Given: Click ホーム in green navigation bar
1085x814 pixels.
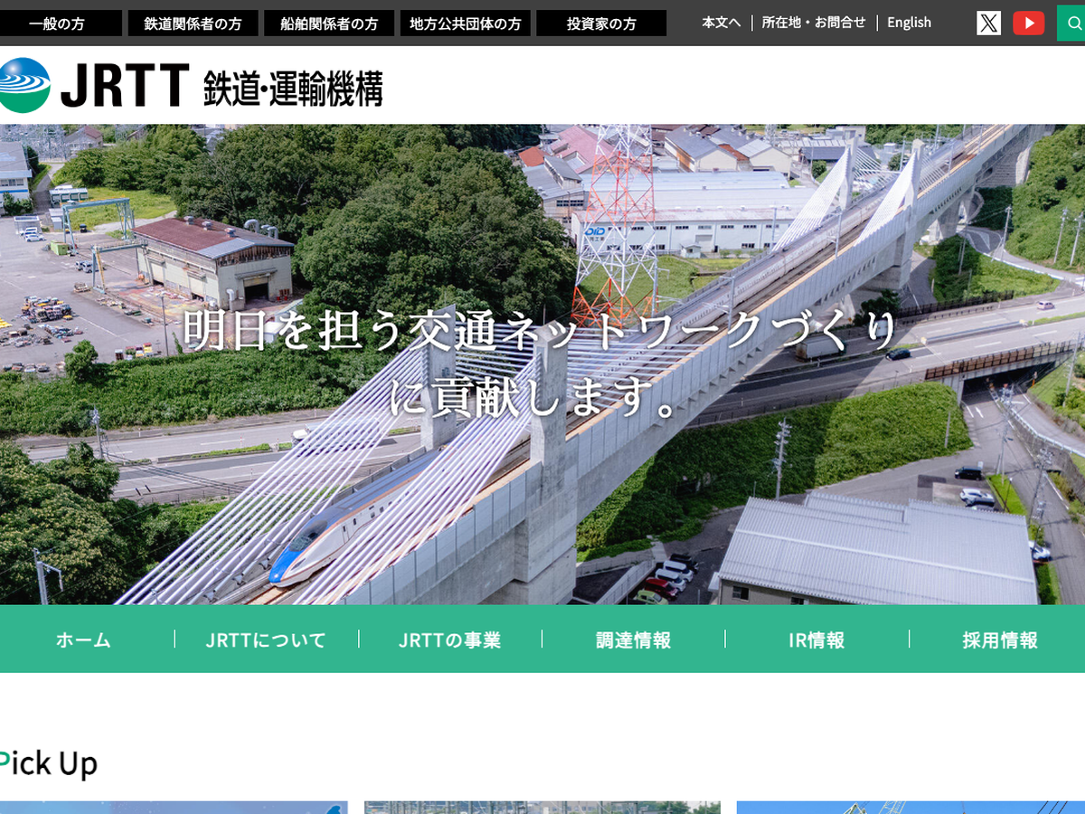Looking at the screenshot, I should [83, 639].
